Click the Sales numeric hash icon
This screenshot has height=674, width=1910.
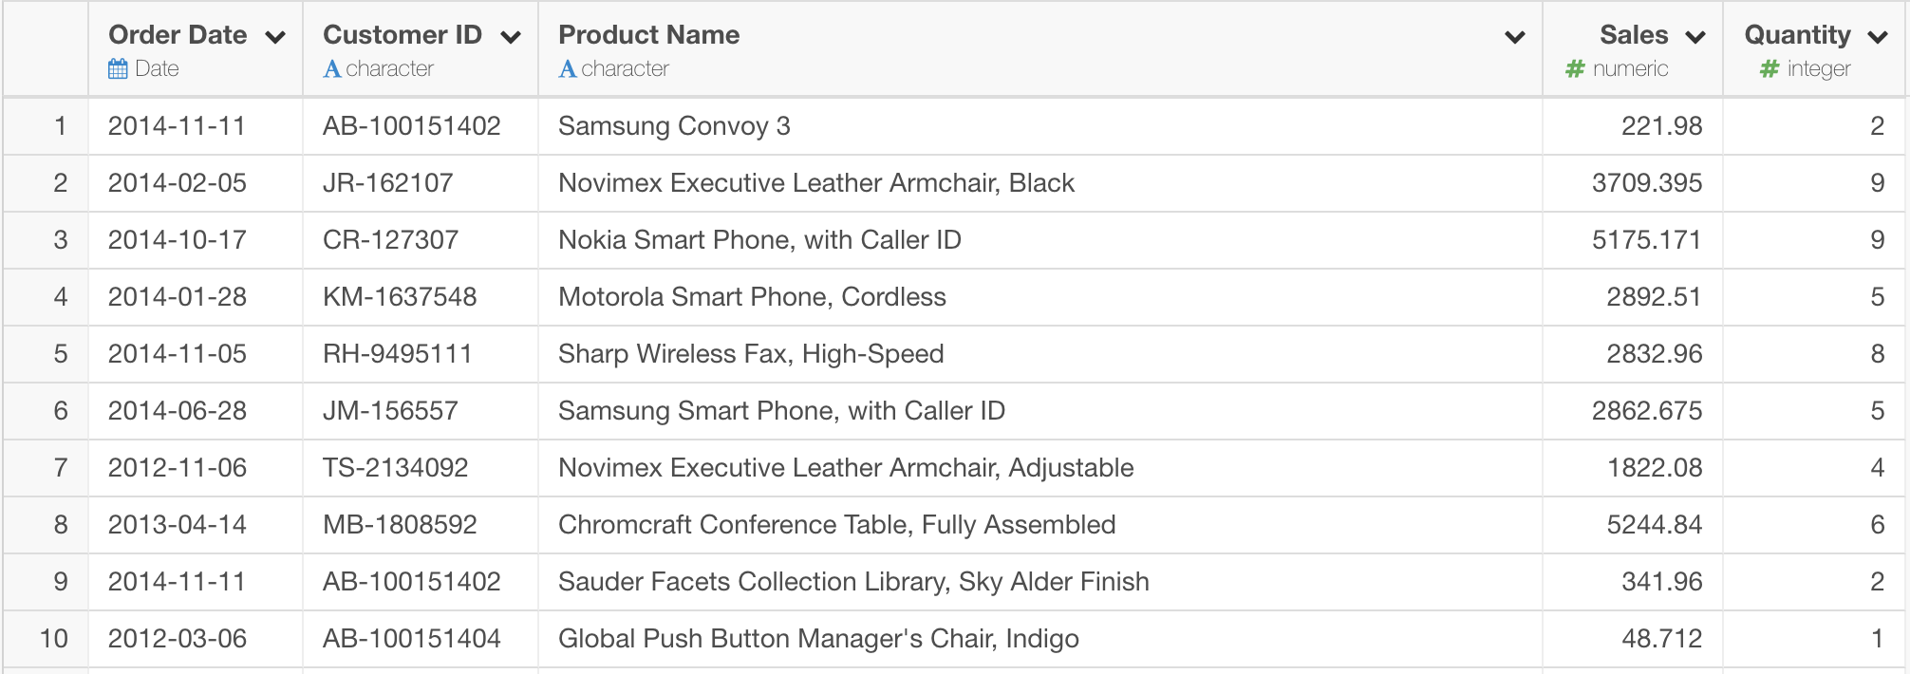point(1575,68)
